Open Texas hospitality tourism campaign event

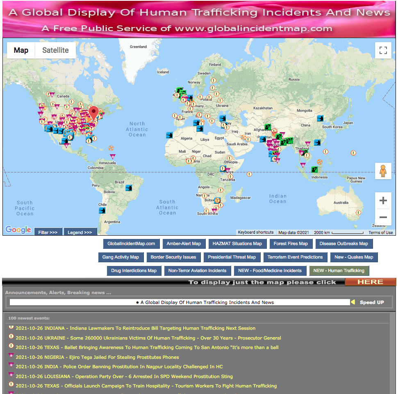[x=146, y=386]
